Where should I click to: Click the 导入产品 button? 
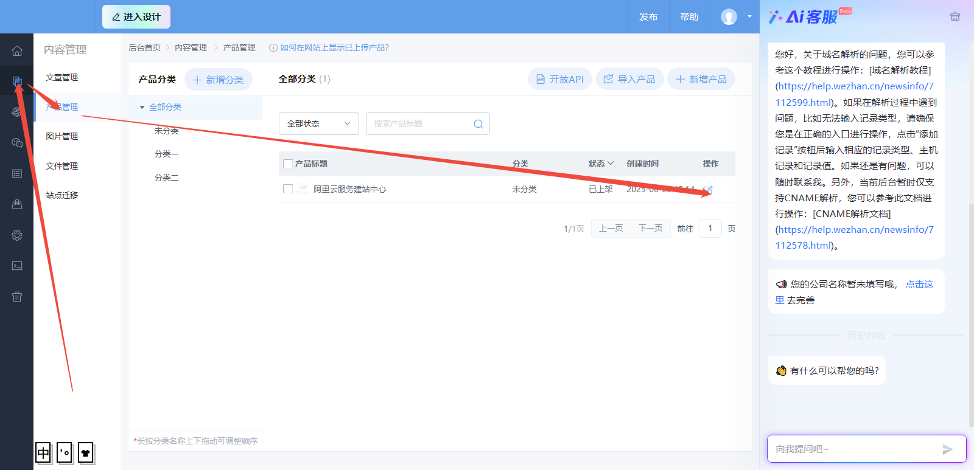tap(629, 79)
